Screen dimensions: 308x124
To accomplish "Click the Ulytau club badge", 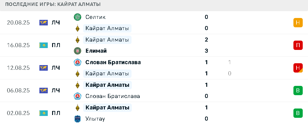I will (78, 119).
